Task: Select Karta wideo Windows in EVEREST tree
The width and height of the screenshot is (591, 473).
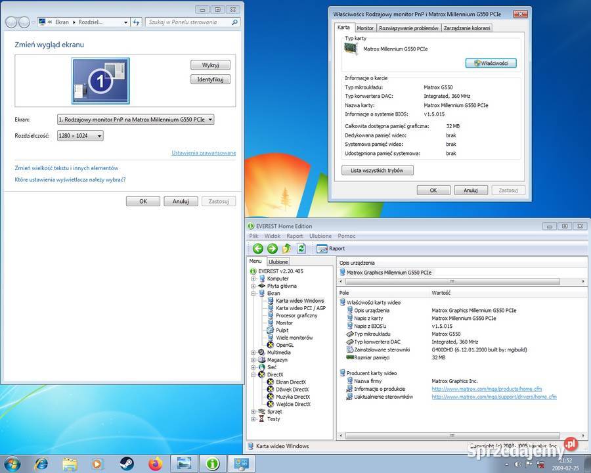Action: [299, 301]
